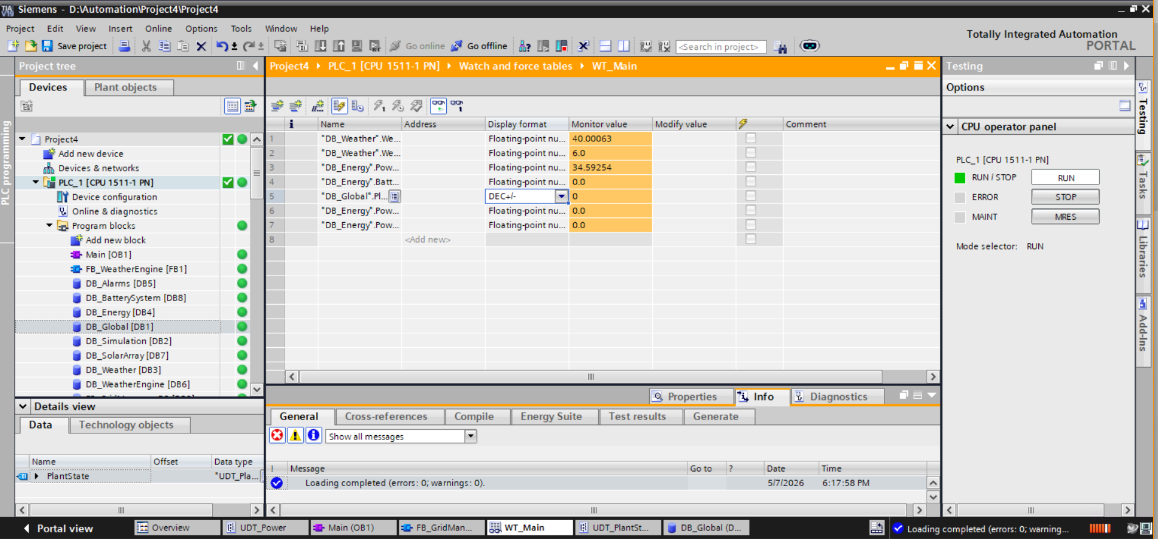Image resolution: width=1158 pixels, height=539 pixels.
Task: Tick modify checkbox in row 6
Action: [751, 210]
